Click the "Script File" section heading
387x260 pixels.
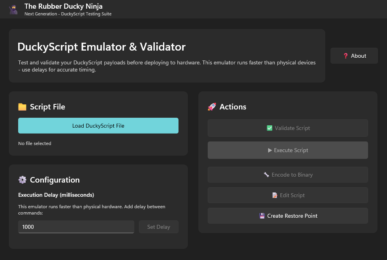pyautogui.click(x=47, y=107)
